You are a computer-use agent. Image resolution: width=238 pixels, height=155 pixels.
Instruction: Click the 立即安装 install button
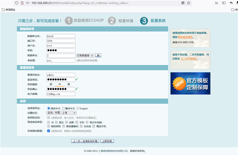107,141
